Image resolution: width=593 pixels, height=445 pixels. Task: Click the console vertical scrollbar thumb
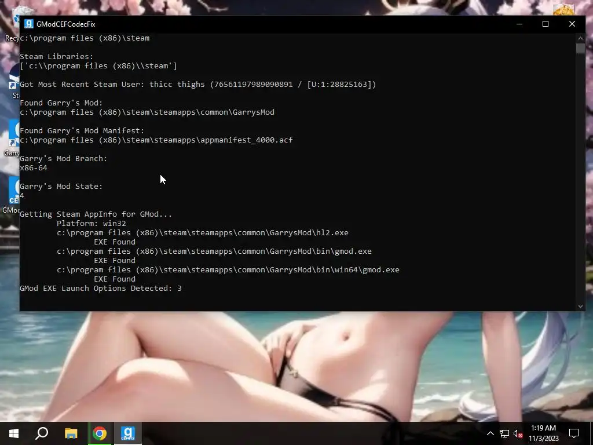580,49
